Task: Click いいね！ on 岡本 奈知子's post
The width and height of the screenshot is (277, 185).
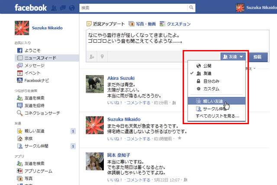Action: tap(115, 180)
